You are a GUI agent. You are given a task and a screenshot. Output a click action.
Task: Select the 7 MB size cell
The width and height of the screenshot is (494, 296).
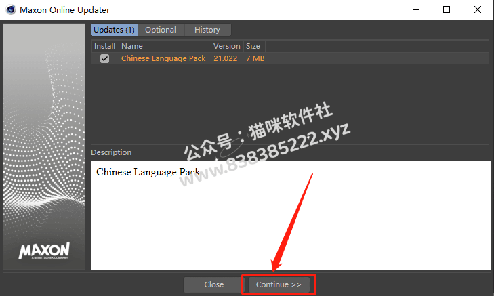tap(255, 58)
